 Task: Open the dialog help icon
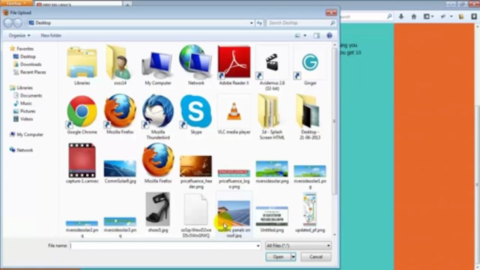[329, 36]
